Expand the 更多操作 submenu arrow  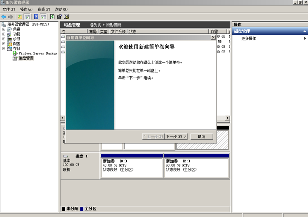pyautogui.click(x=305, y=38)
